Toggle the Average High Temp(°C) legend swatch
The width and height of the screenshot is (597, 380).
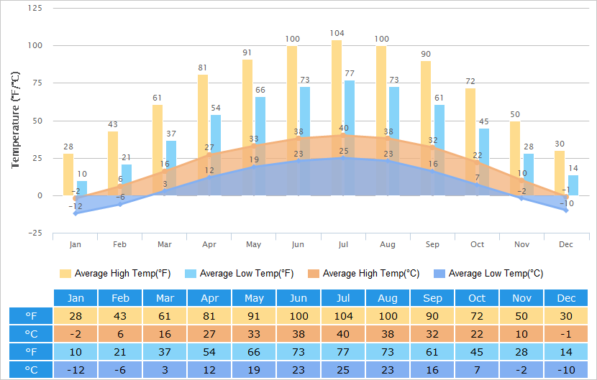coord(314,274)
